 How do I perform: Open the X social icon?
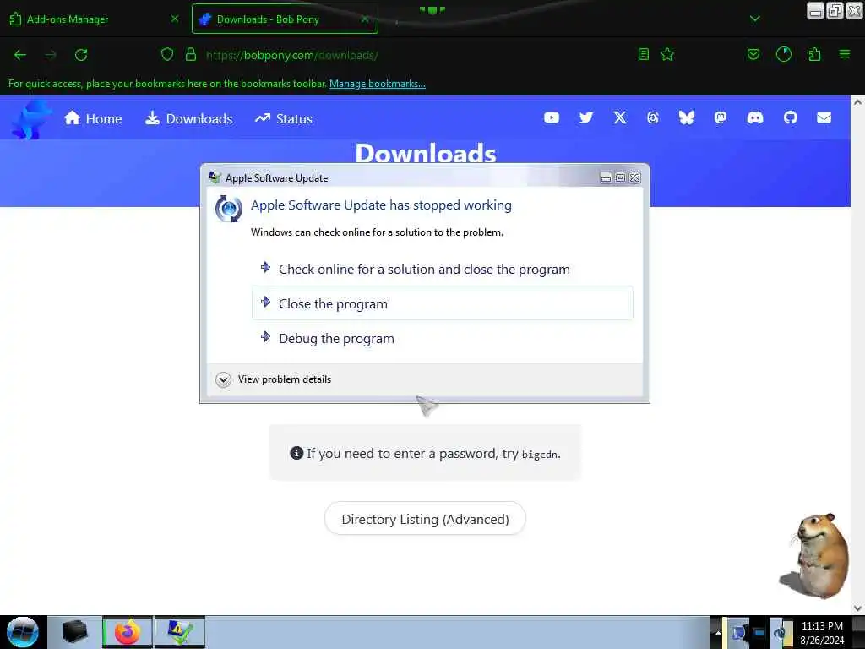620,117
